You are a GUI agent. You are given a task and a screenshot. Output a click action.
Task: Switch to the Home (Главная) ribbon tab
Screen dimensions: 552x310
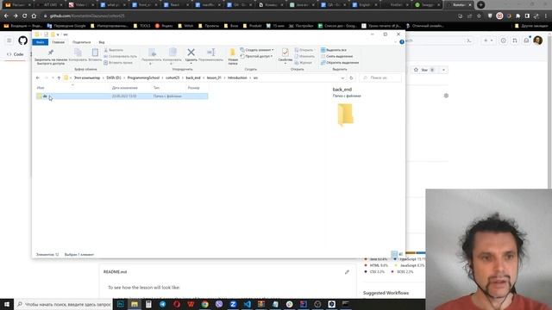pyautogui.click(x=58, y=42)
